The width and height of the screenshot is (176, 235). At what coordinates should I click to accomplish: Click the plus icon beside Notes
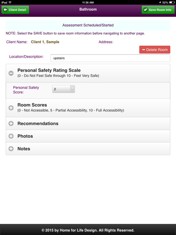(11, 149)
